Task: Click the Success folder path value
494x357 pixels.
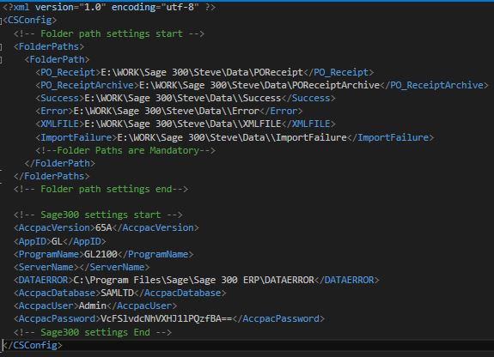Action: 183,98
